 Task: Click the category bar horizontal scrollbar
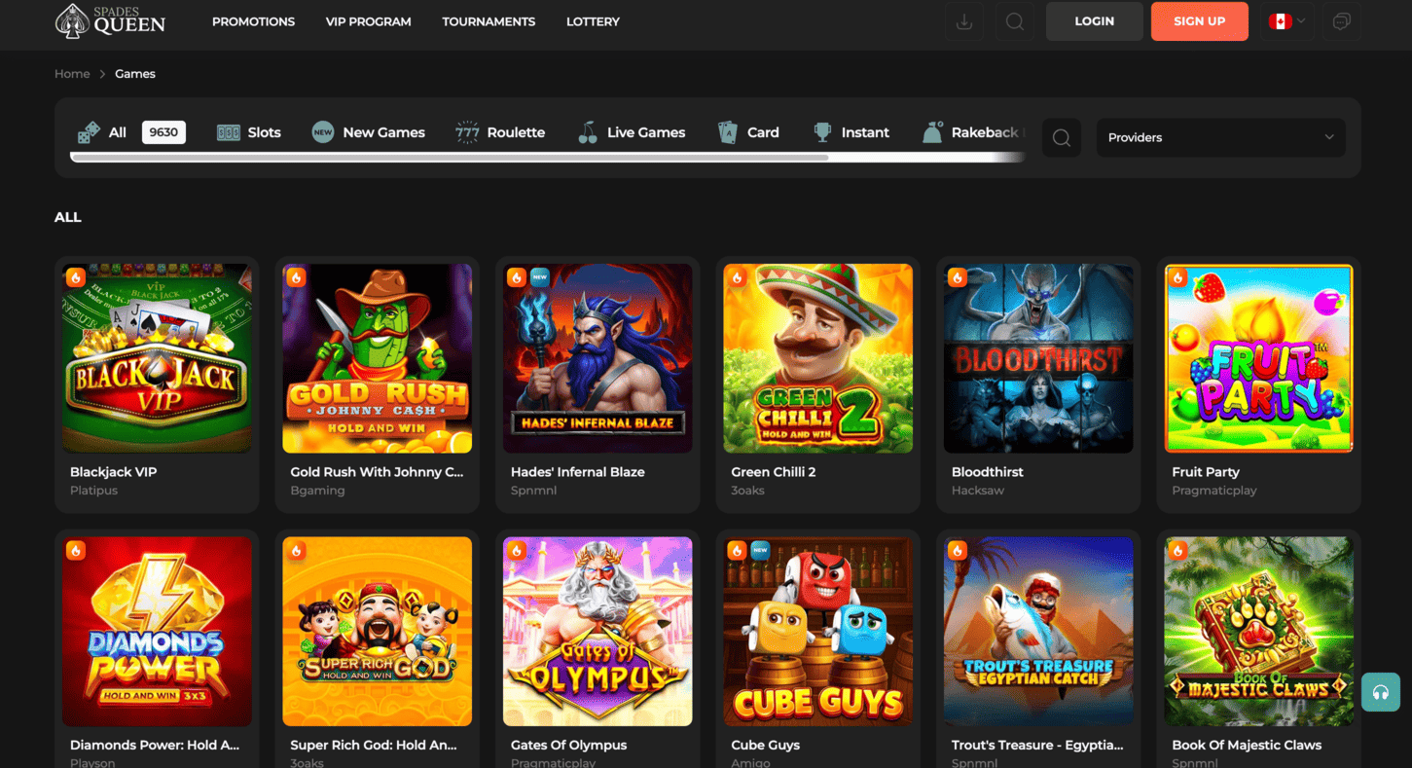click(450, 157)
